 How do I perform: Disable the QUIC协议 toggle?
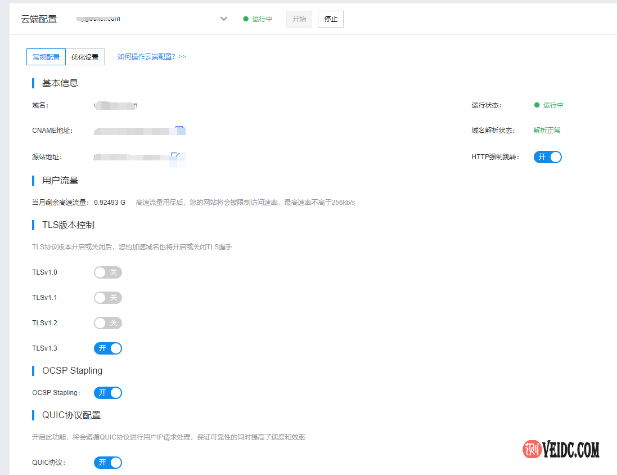107,462
